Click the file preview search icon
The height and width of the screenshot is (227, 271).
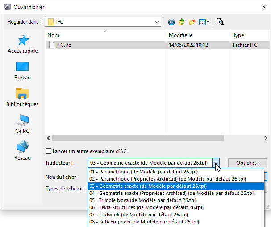220,22
